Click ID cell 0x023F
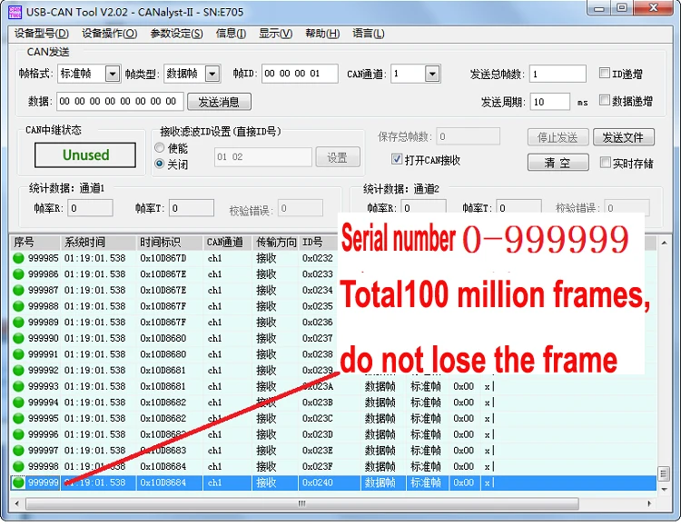Viewport: 681px width, 527px height. pos(318,467)
